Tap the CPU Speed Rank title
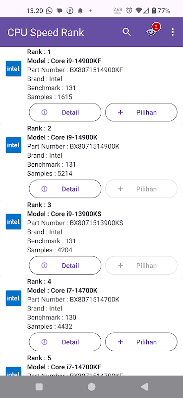 (46, 32)
